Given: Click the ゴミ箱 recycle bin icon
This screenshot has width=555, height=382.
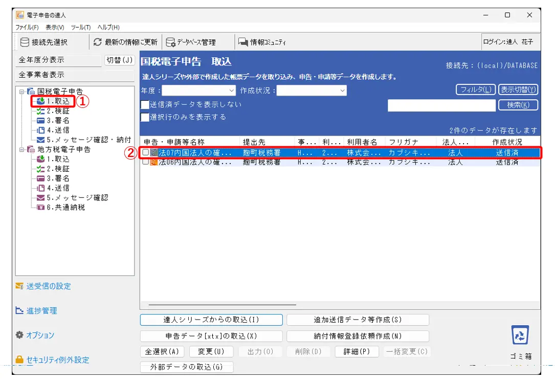Looking at the screenshot, I should click(520, 335).
